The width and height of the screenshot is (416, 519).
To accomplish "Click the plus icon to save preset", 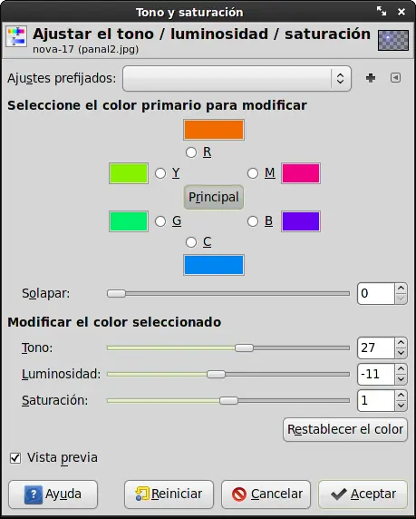I will click(x=371, y=78).
